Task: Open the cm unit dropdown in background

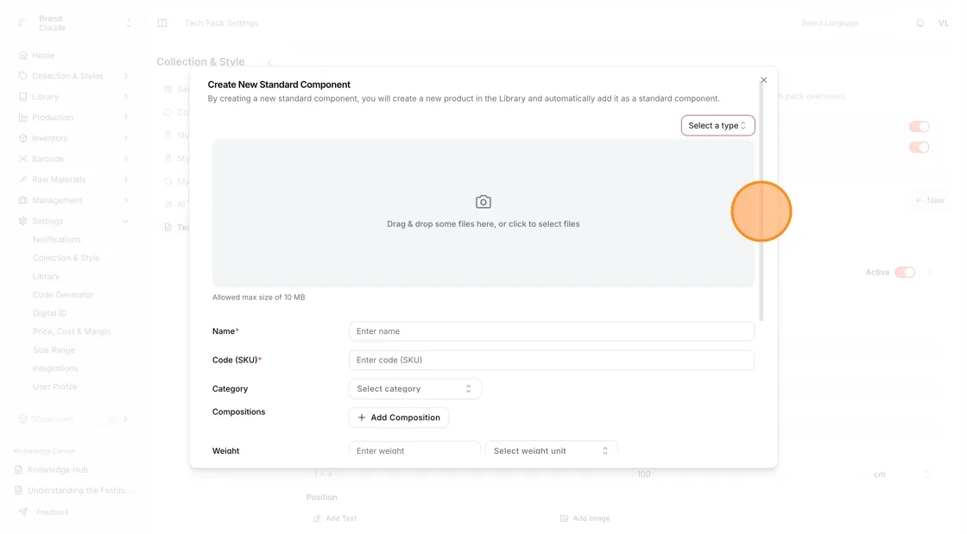Action: pos(901,474)
